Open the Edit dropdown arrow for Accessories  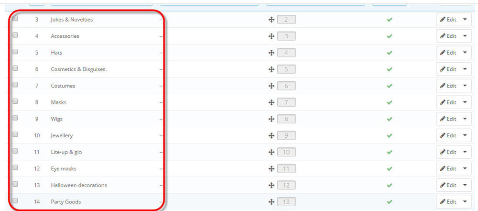tap(465, 36)
